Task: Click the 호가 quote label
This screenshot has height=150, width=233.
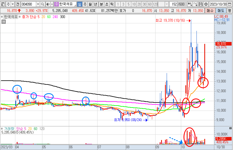Action: [x=123, y=11]
